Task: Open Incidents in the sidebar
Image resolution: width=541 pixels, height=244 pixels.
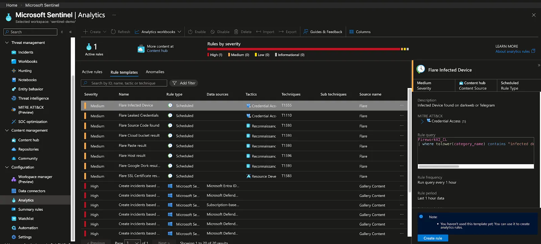Action: coord(26,52)
